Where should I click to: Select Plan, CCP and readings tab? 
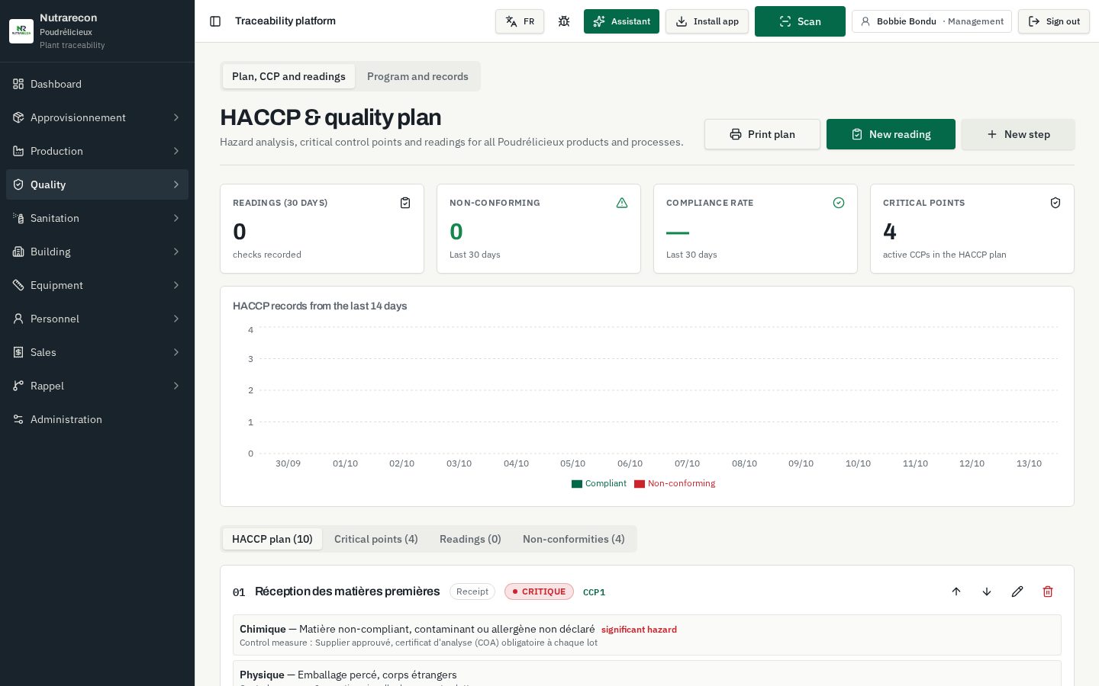pos(288,76)
